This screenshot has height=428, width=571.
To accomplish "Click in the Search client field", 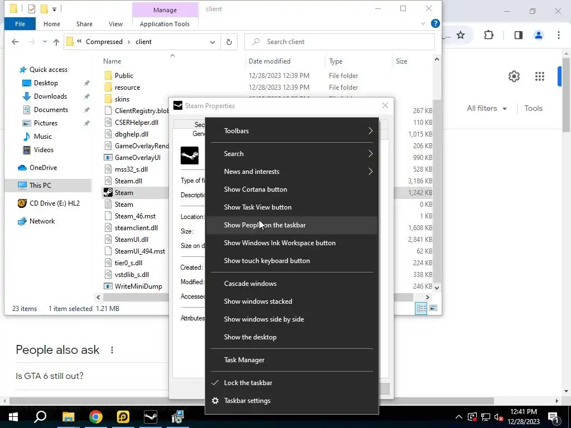I will click(340, 42).
